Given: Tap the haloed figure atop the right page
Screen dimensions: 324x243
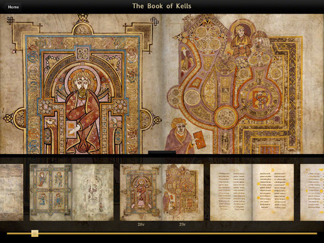Looking at the screenshot, I should [241, 41].
